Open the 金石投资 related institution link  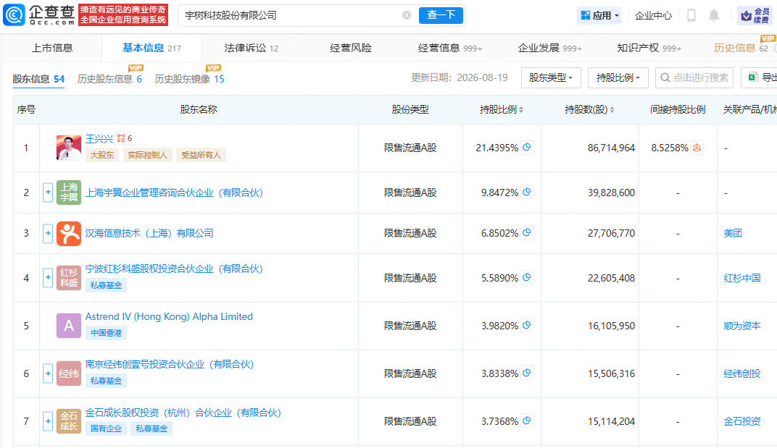741,421
